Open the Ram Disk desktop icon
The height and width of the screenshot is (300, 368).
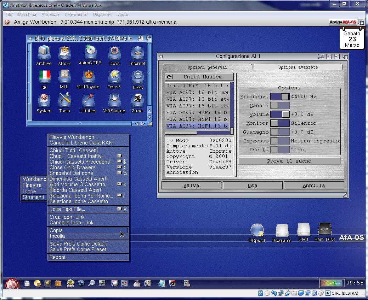point(324,230)
